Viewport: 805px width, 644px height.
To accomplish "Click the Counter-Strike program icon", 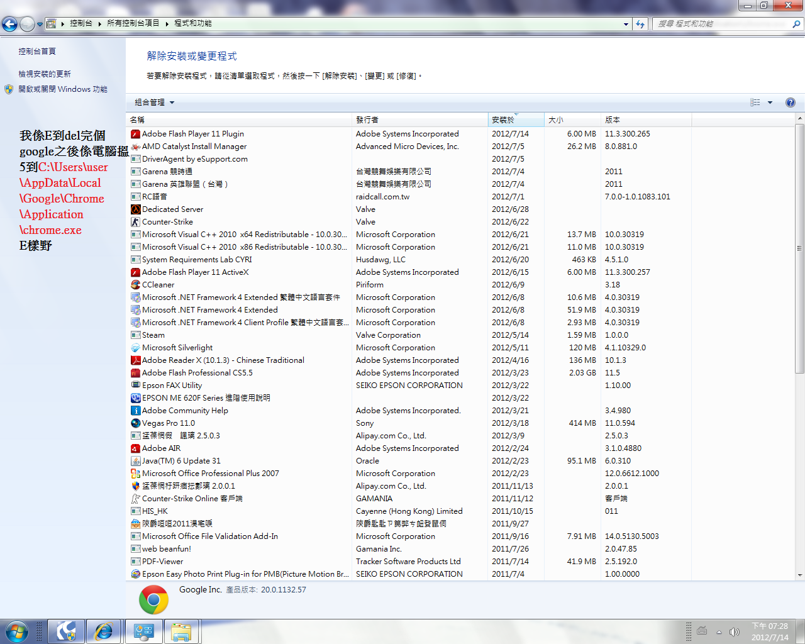I will (135, 222).
